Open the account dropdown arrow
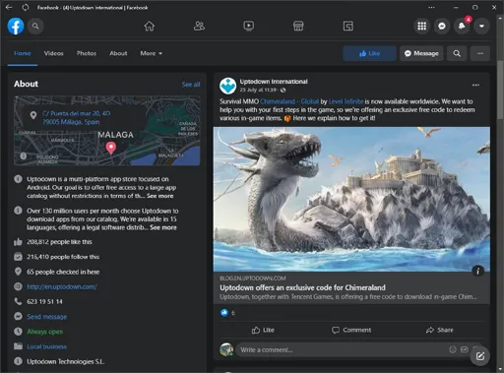This screenshot has width=504, height=373. (x=481, y=26)
